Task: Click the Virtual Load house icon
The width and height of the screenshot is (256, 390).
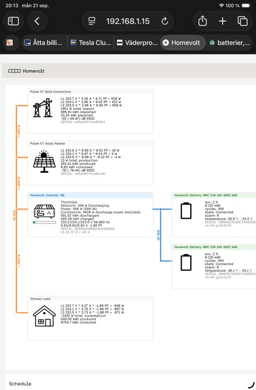Action: click(44, 316)
